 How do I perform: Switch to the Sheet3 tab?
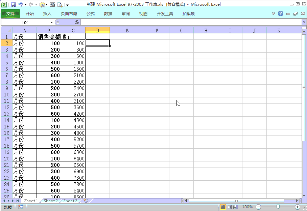click(70, 201)
